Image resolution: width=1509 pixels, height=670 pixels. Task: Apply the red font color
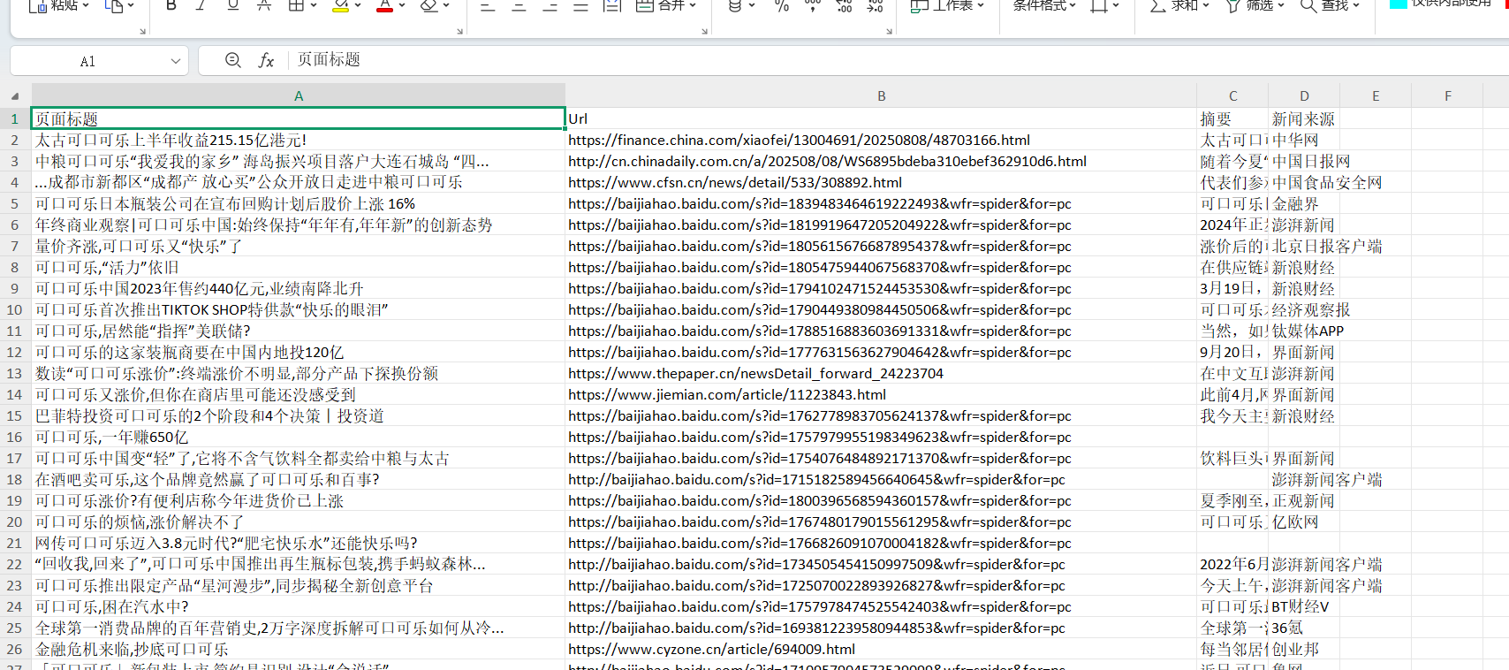tap(384, 5)
